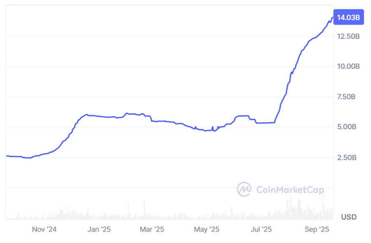The width and height of the screenshot is (371, 243).
Task: Select May '25 on the time axis
Action: pyautogui.click(x=207, y=229)
